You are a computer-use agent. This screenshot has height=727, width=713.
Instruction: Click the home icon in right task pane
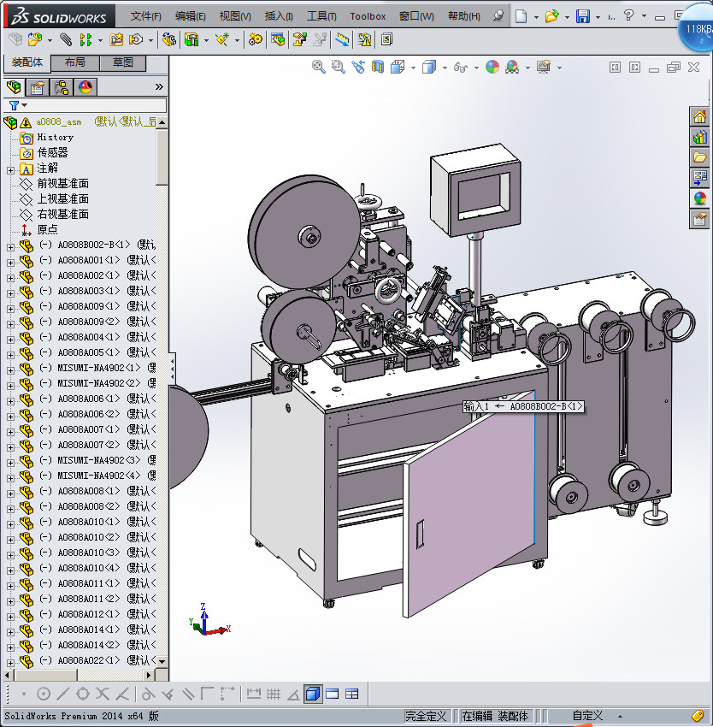pyautogui.click(x=700, y=117)
